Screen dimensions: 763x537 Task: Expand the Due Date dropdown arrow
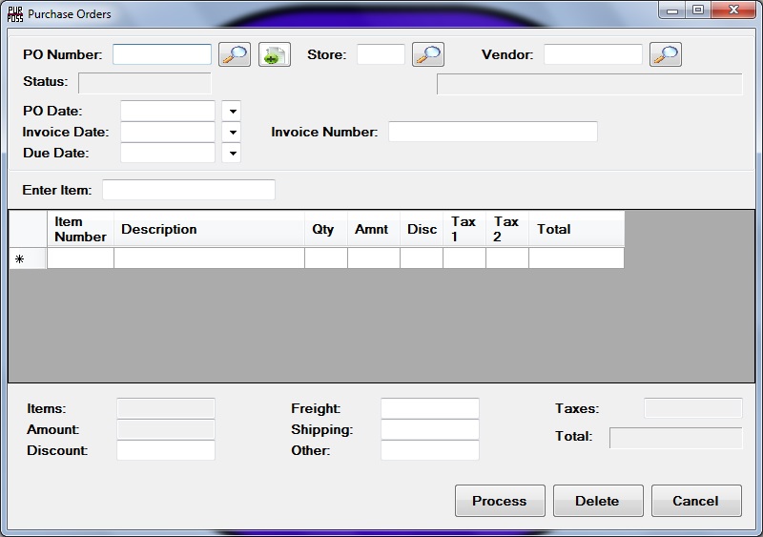[x=232, y=154]
